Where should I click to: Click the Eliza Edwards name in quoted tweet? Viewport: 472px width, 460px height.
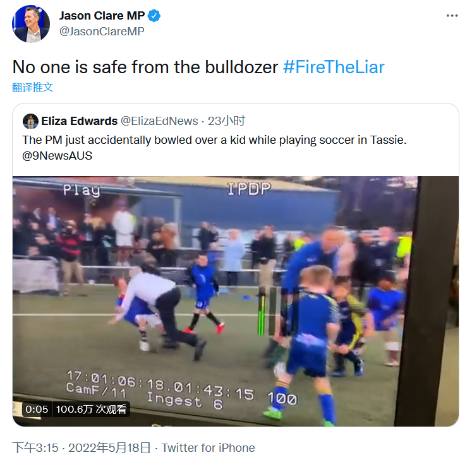coord(79,121)
